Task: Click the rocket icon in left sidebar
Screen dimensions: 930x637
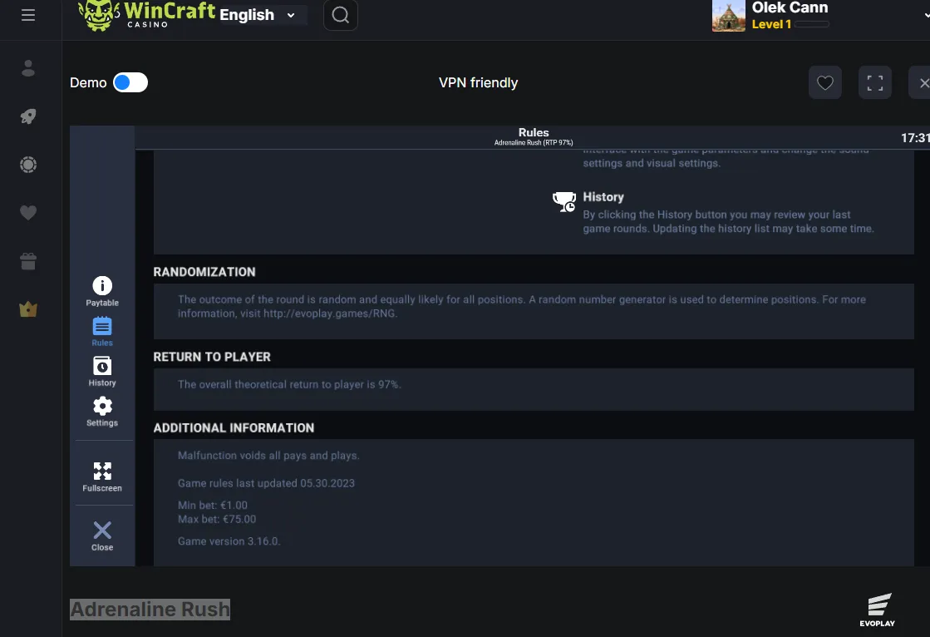Action: pyautogui.click(x=28, y=116)
